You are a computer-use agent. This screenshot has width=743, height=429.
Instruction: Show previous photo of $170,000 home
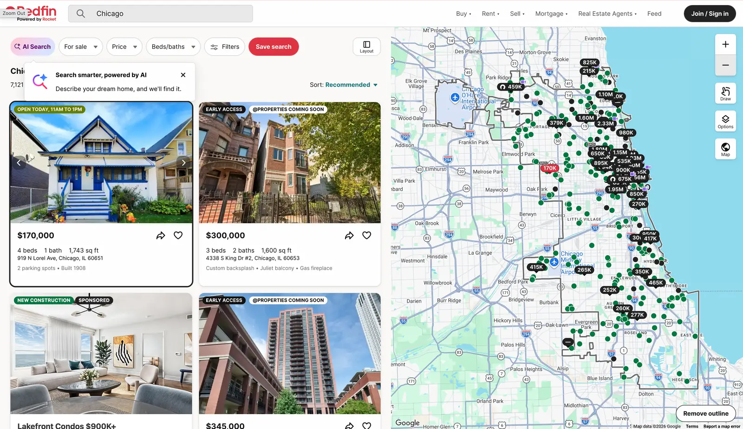(19, 163)
